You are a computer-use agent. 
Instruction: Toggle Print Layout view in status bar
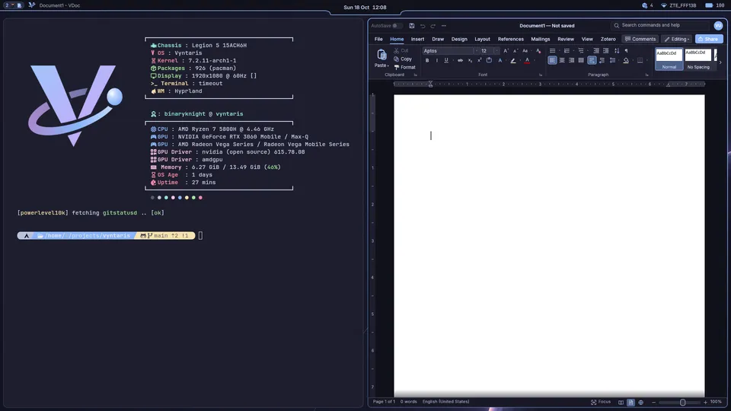630,402
